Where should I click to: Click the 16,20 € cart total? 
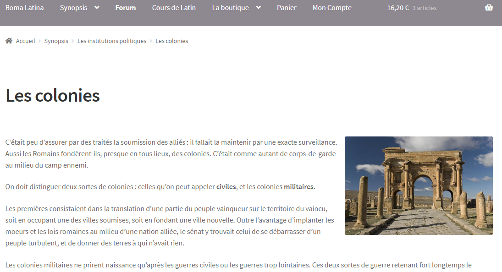coord(397,8)
